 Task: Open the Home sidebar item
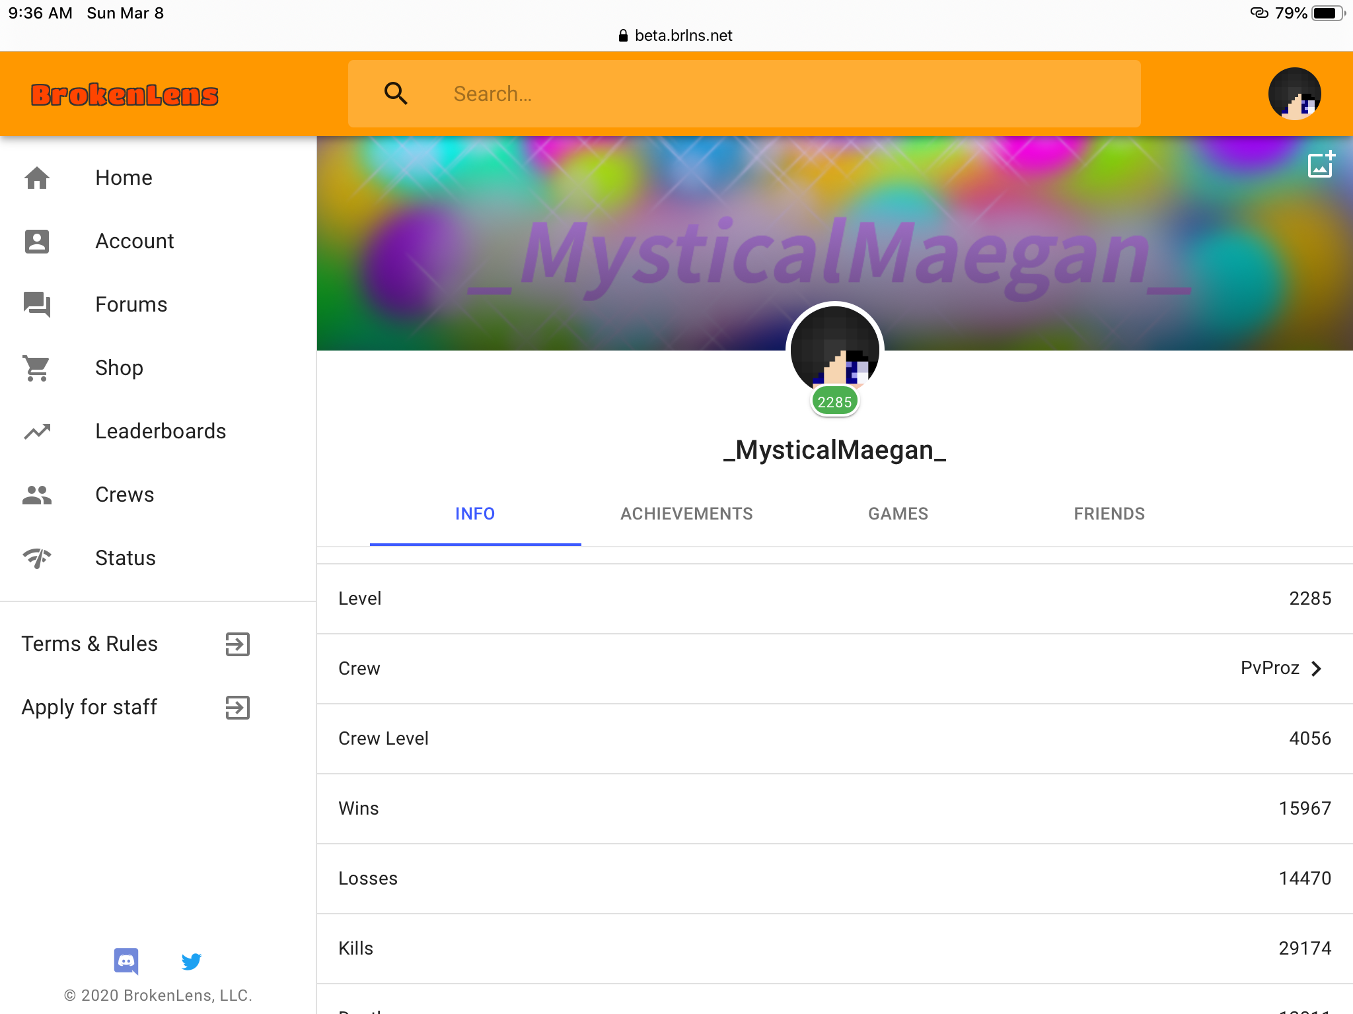[159, 178]
